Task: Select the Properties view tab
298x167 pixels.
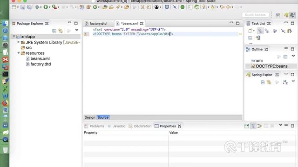Action: [168, 126]
